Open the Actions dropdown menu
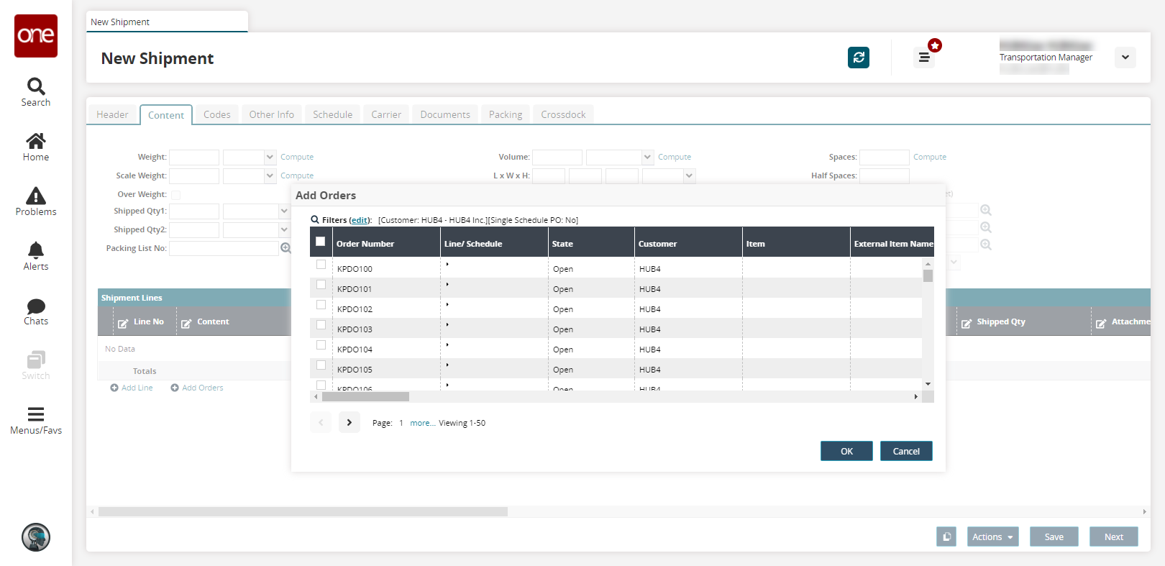This screenshot has height=566, width=1165. (x=992, y=537)
